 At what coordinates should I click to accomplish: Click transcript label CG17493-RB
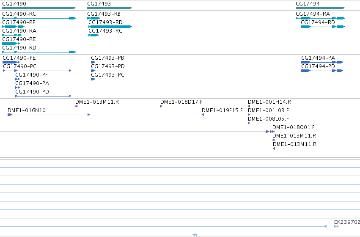104,14
